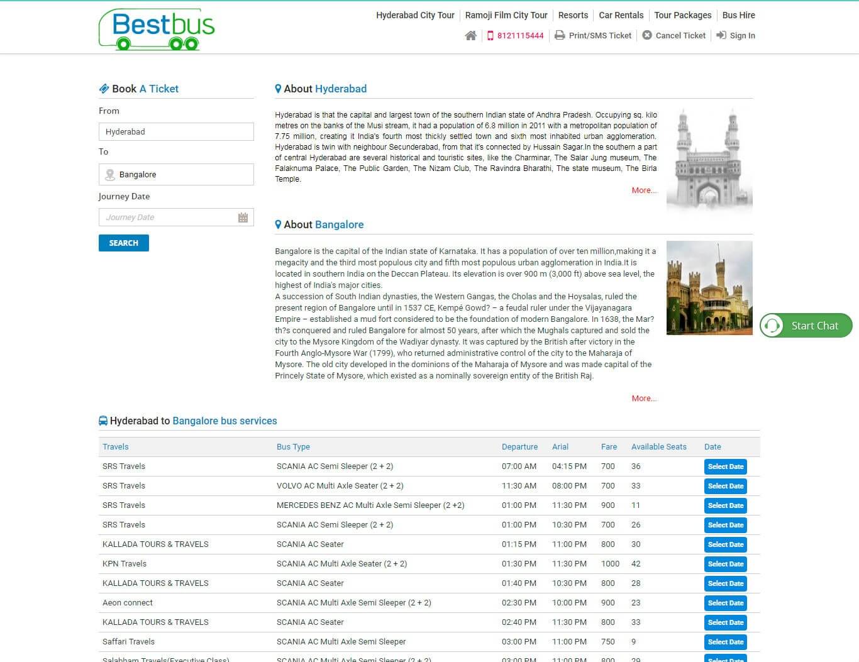Select Date for KALLADA 01:15 PM bus
The image size is (859, 662).
pyautogui.click(x=726, y=545)
